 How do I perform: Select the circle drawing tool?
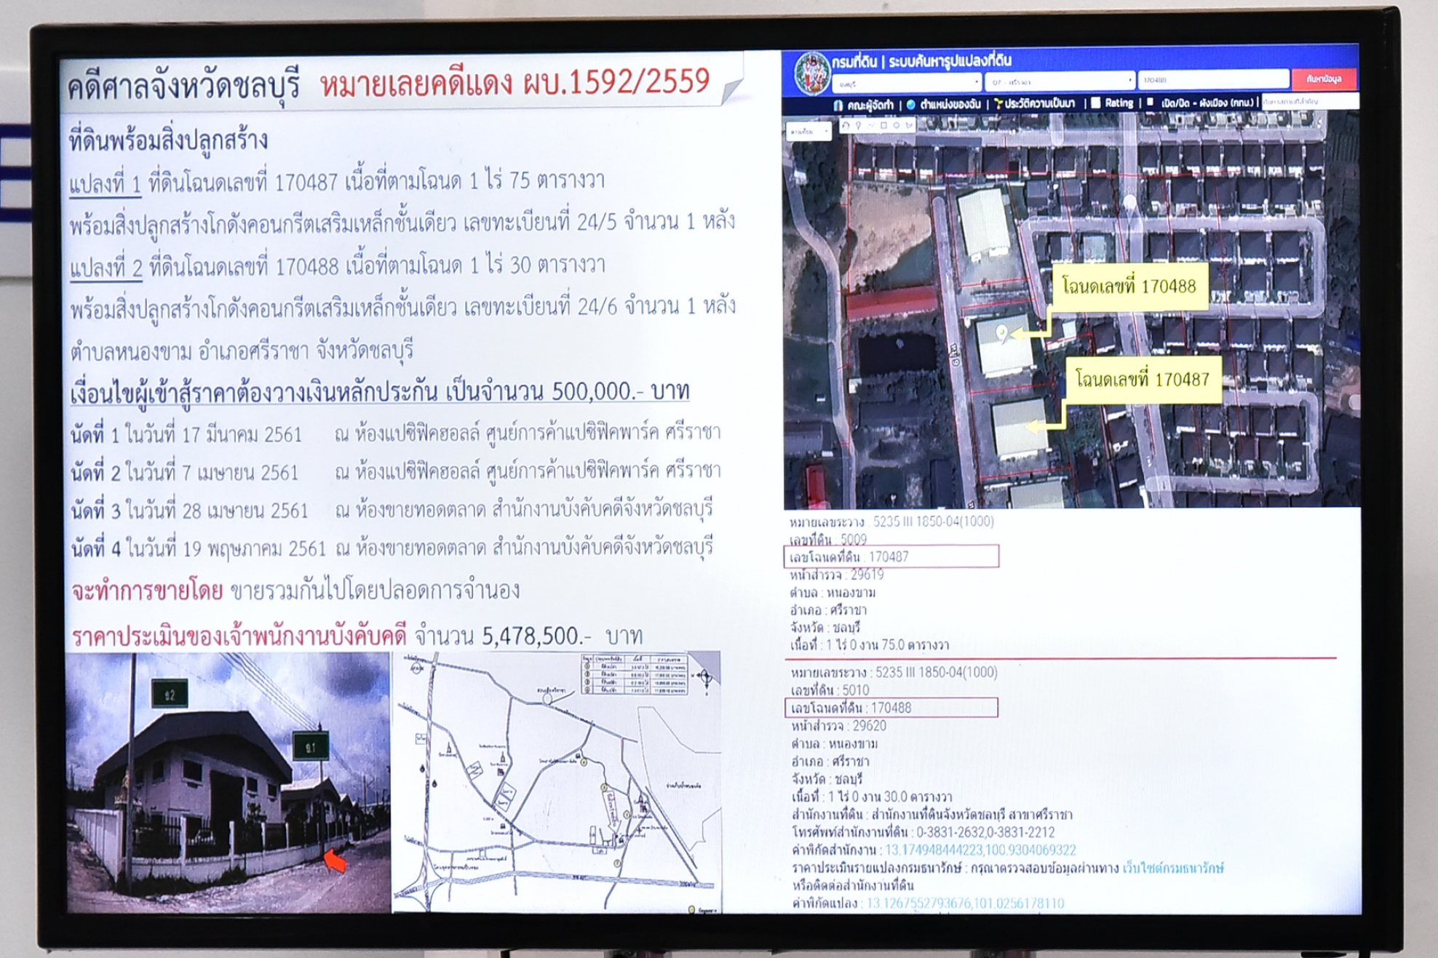[896, 125]
